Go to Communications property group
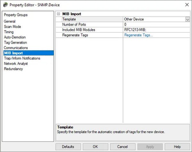The height and width of the screenshot is (152, 192). point(16,48)
